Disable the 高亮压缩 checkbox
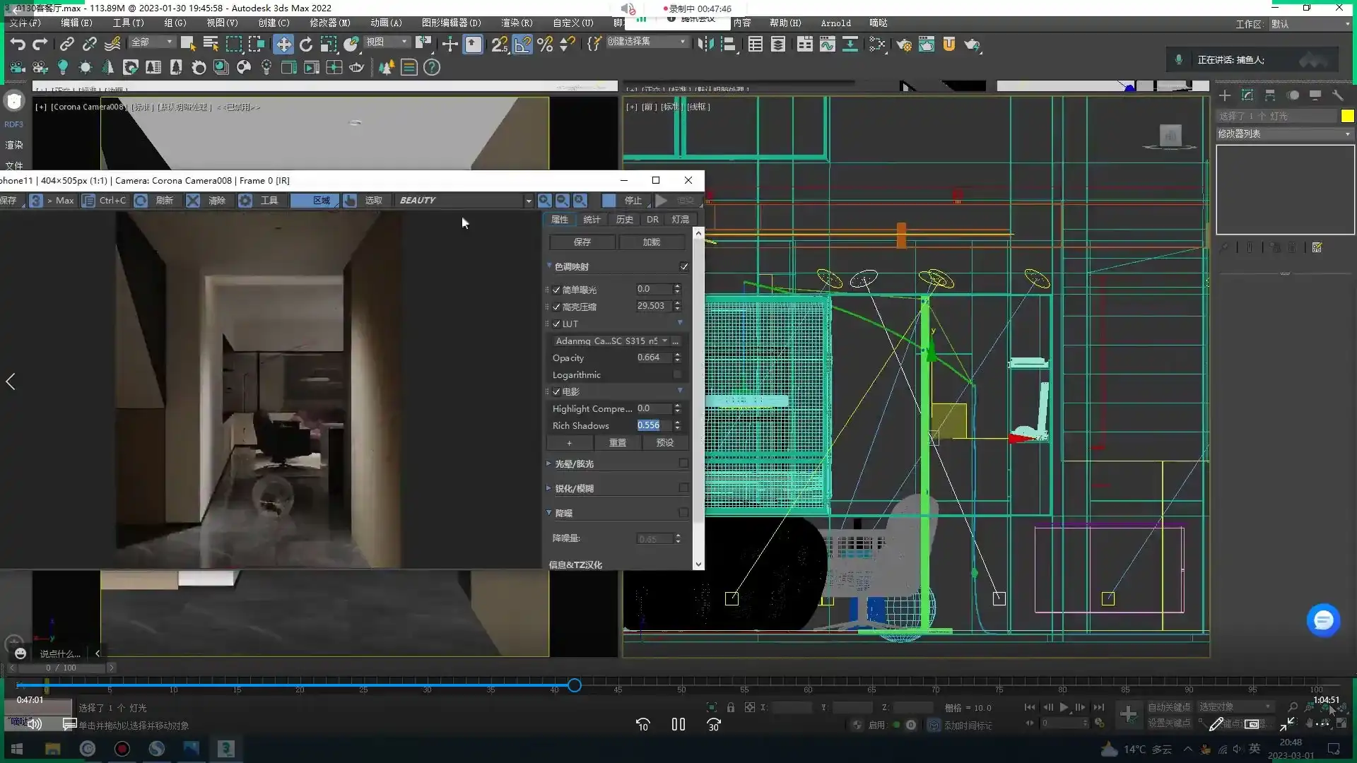Image resolution: width=1357 pixels, height=763 pixels. (x=556, y=307)
